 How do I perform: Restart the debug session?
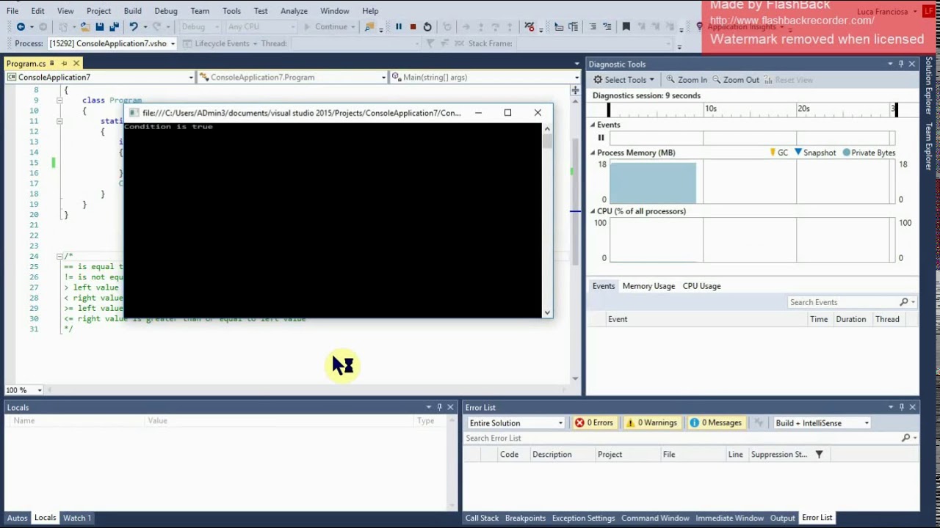coord(427,26)
